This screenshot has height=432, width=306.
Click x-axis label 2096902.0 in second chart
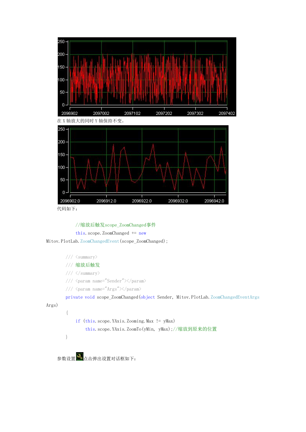coord(70,201)
